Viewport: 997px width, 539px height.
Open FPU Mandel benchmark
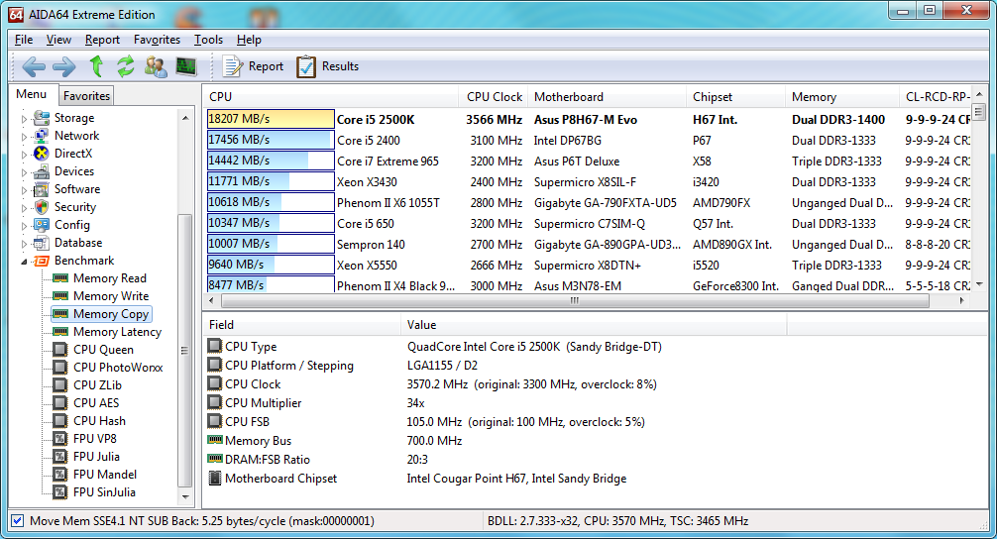[105, 474]
